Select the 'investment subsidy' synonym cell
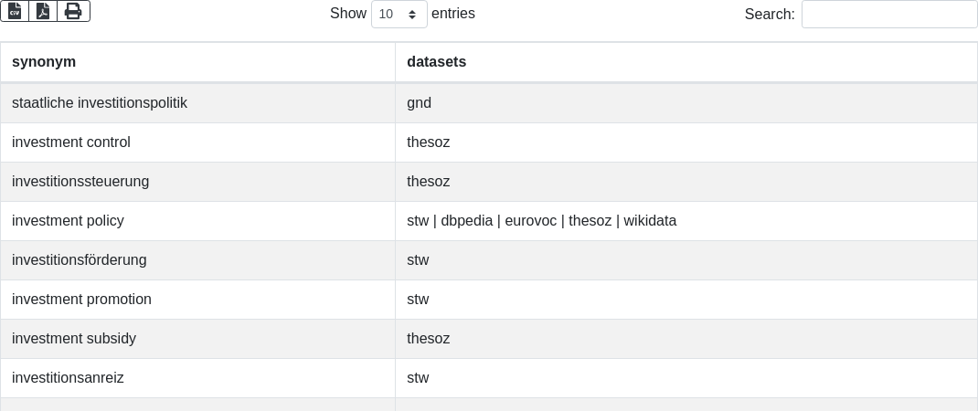 (x=74, y=339)
